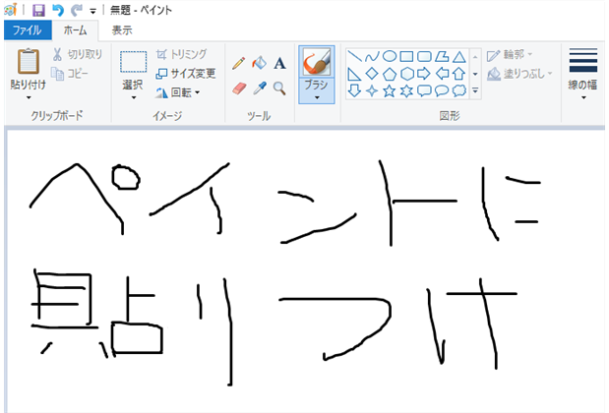The width and height of the screenshot is (609, 413).
Task: Select the left arrow shape
Action: [x=442, y=74]
